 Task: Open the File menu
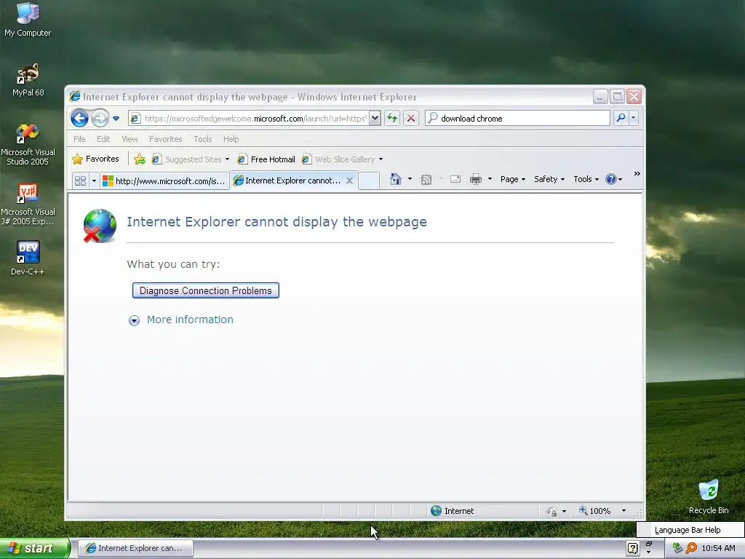(79, 139)
